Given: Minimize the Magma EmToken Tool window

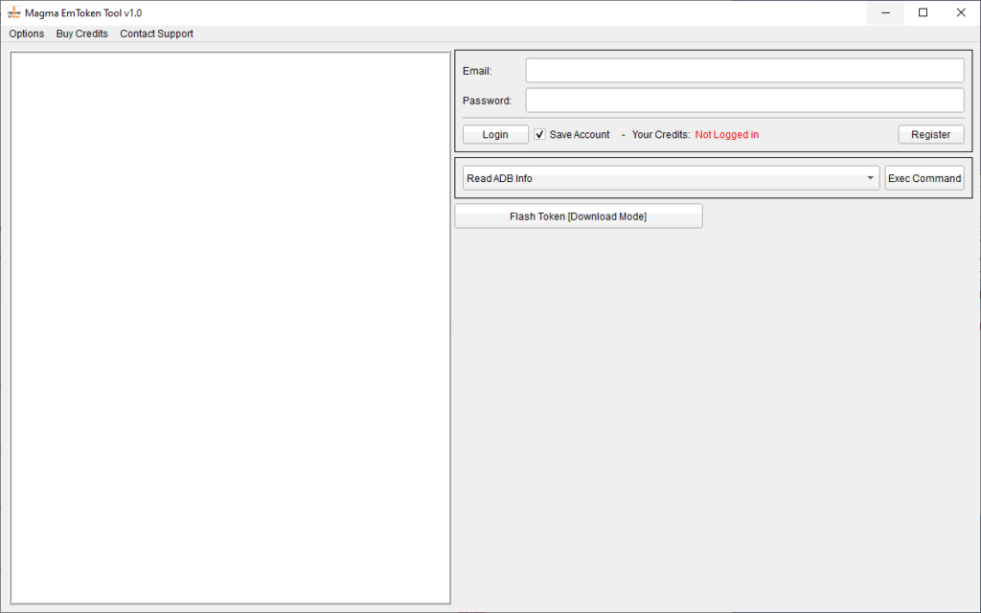Looking at the screenshot, I should (885, 12).
